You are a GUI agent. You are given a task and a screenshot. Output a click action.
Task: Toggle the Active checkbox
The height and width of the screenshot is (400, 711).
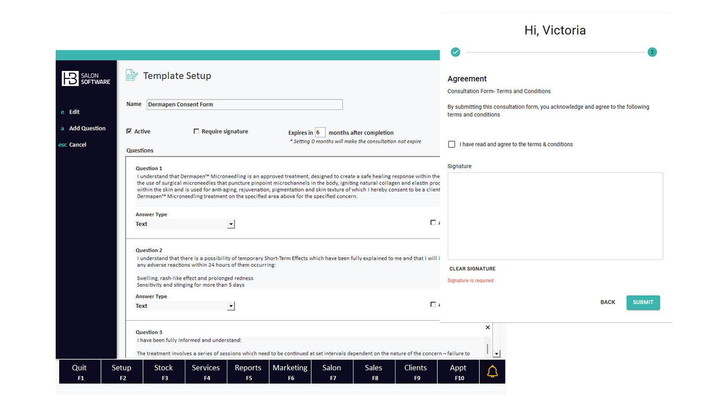point(129,131)
